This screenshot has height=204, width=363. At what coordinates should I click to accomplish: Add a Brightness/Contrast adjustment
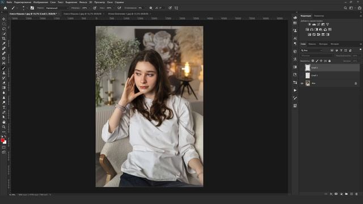[x=309, y=24]
